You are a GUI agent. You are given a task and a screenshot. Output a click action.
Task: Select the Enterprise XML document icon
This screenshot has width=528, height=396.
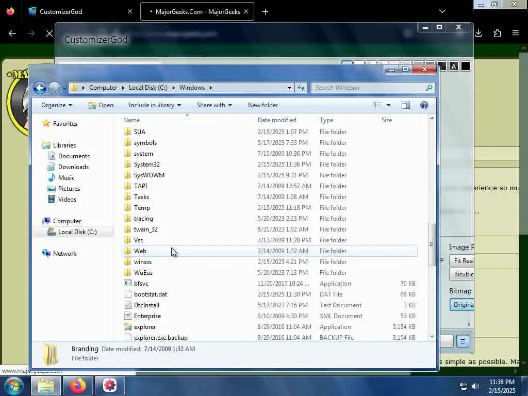pos(128,316)
